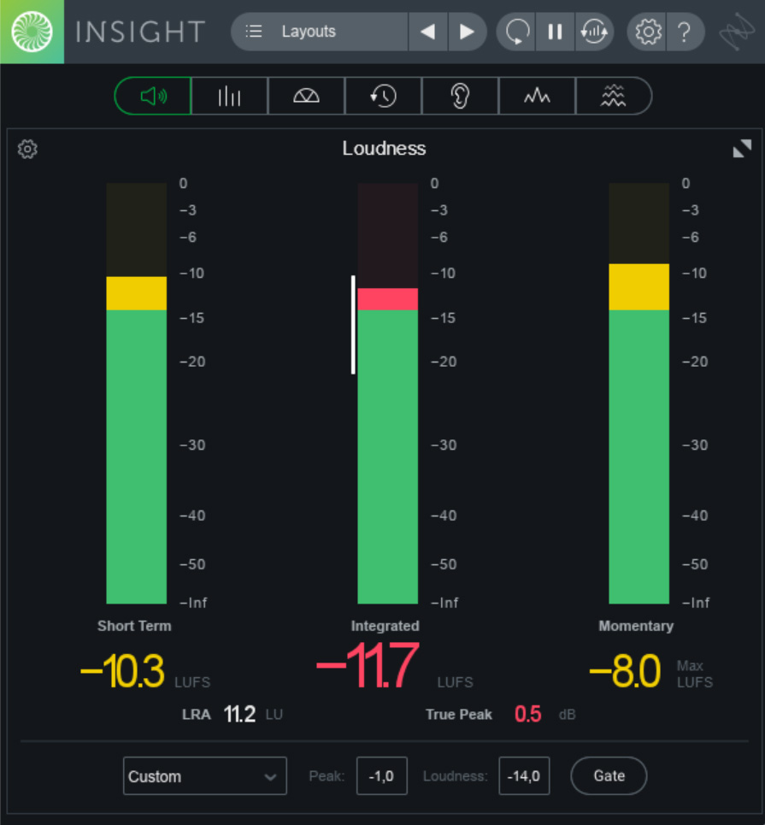Toggle the Loudness module speaker tab
This screenshot has height=825, width=765.
[x=153, y=96]
